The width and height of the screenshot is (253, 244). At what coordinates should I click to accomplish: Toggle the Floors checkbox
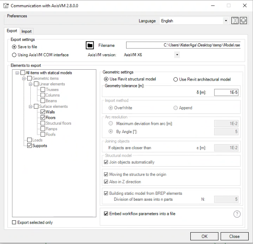point(43,118)
